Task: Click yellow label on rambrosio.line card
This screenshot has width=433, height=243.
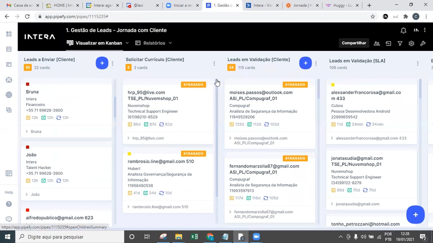Action: point(129,154)
